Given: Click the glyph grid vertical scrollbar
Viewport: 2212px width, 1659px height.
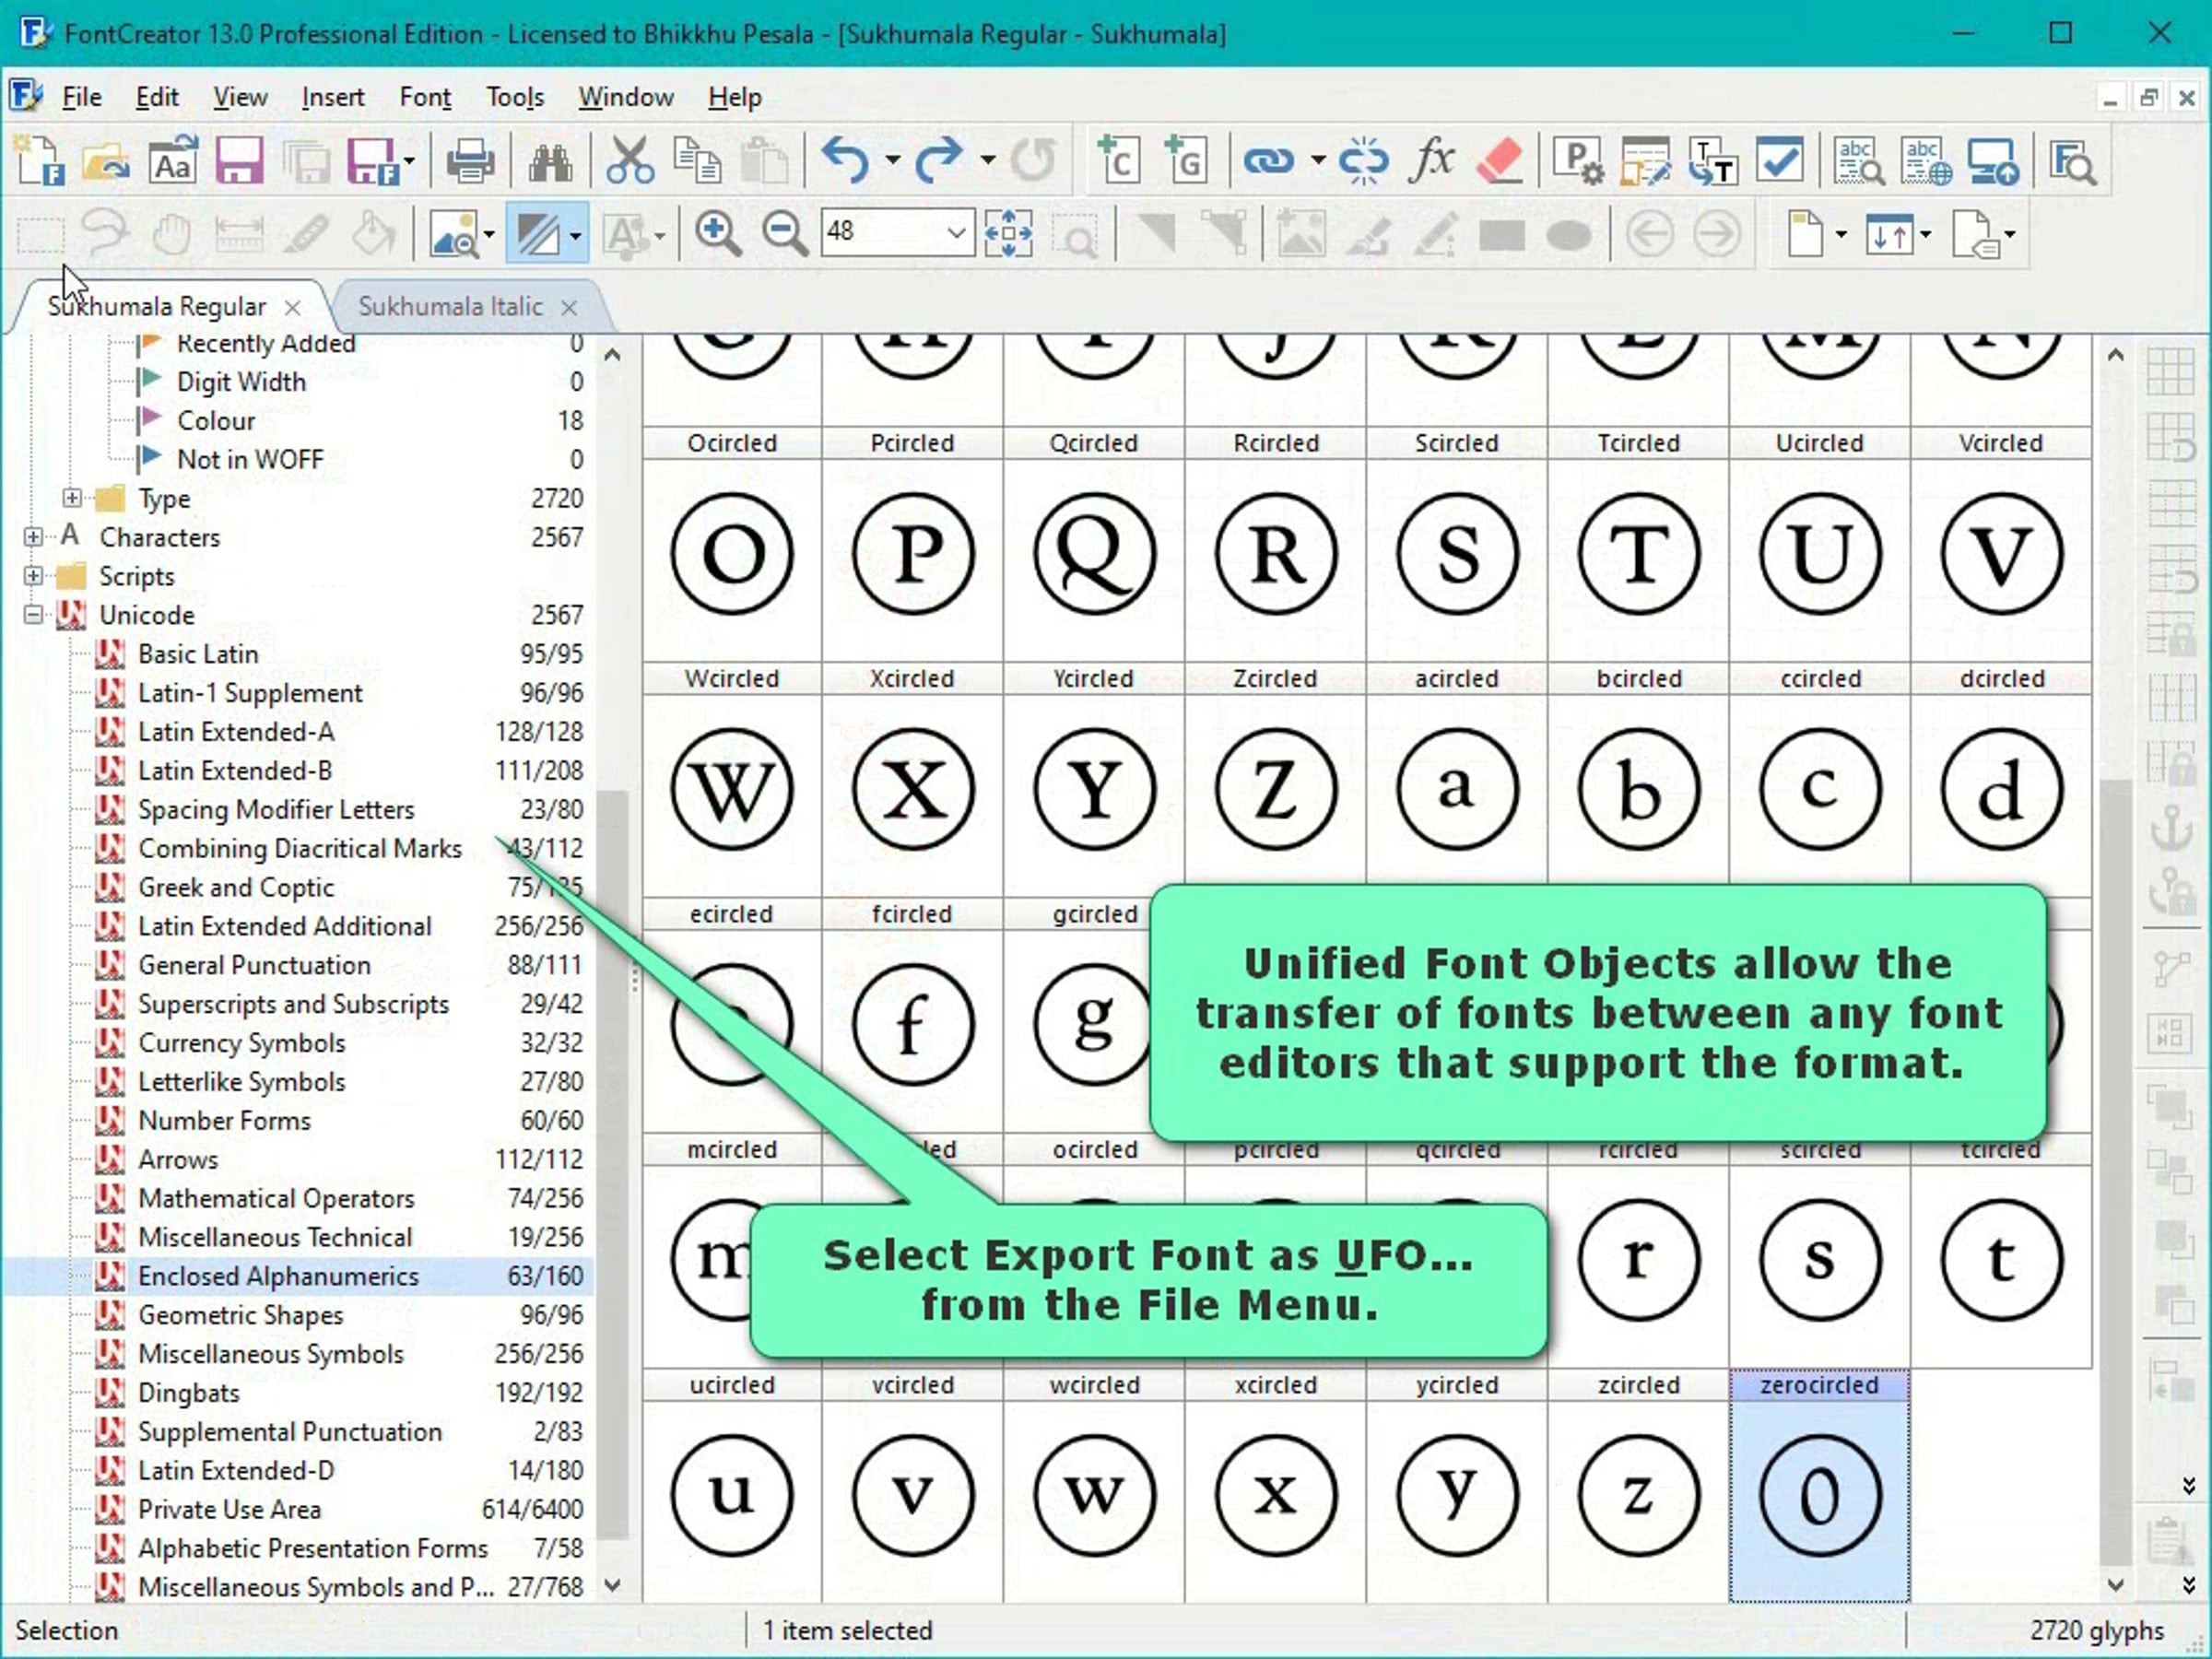Looking at the screenshot, I should point(2114,1100).
